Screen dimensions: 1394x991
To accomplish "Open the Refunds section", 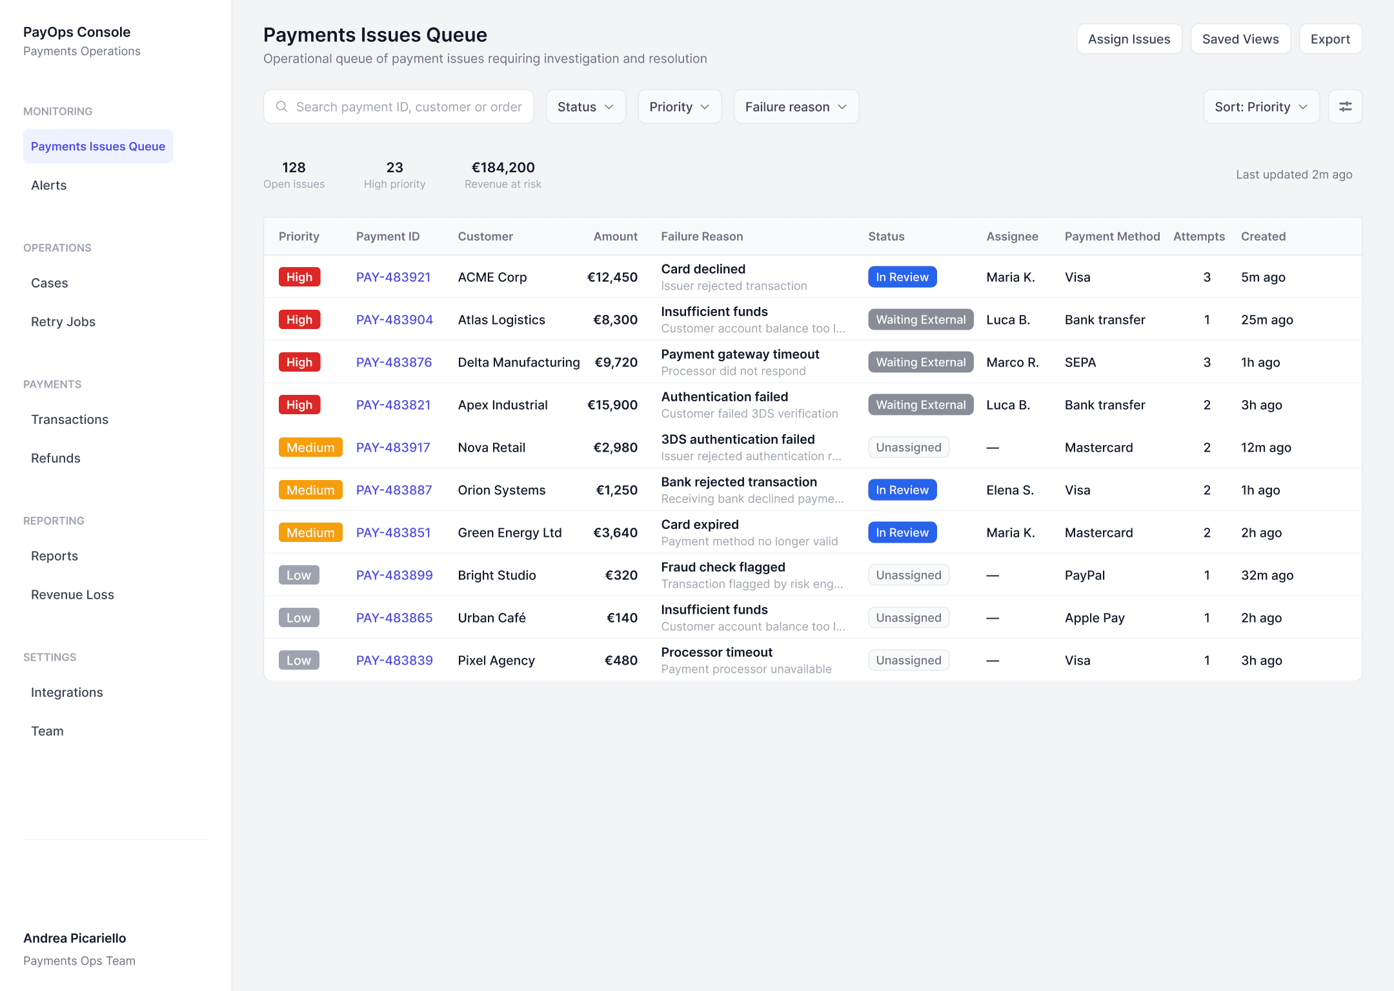I will pyautogui.click(x=56, y=458).
